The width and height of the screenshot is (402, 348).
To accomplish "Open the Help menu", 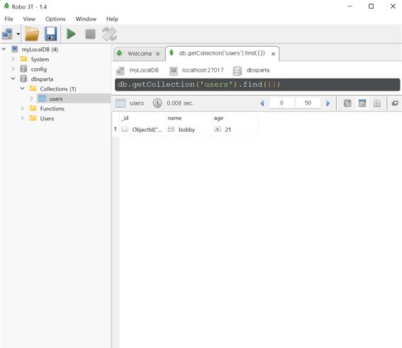I will [x=112, y=19].
